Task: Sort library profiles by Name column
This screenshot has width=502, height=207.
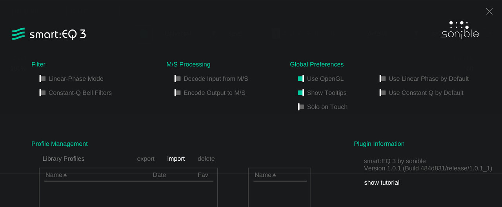Action: tap(56, 175)
